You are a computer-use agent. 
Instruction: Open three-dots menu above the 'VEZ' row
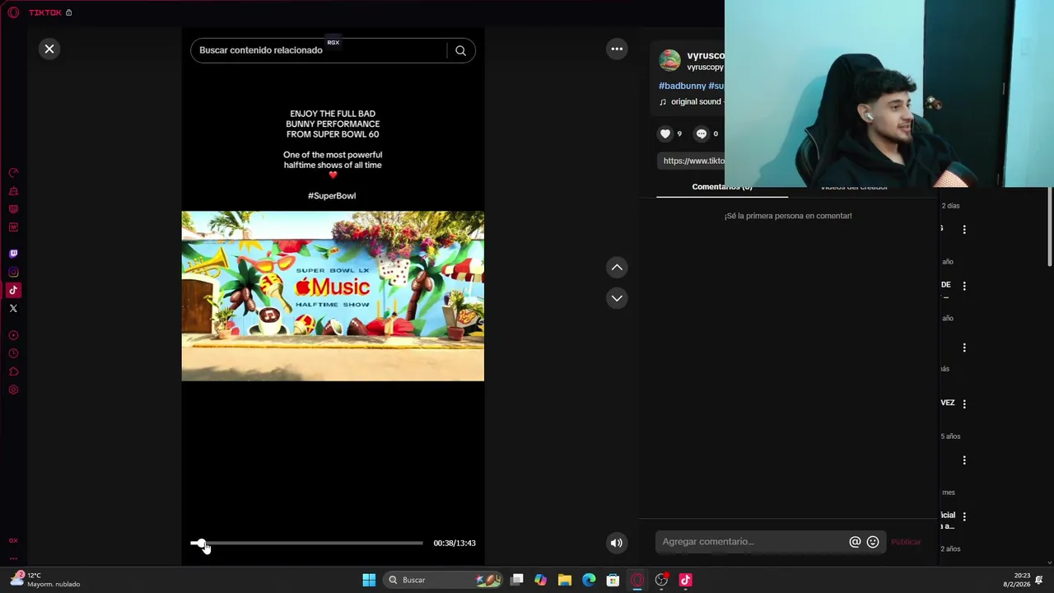point(964,348)
